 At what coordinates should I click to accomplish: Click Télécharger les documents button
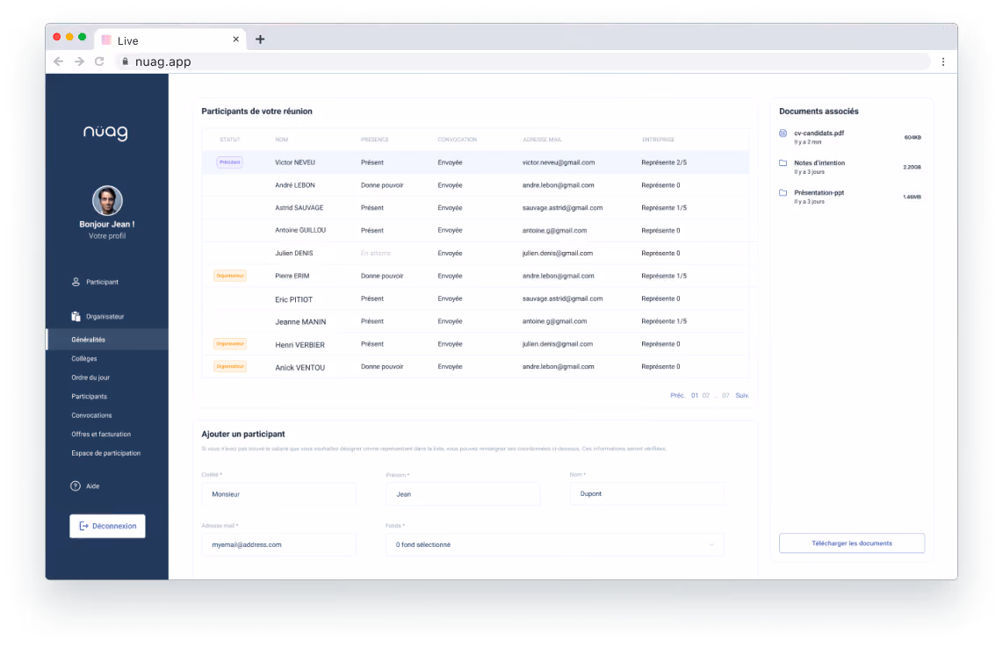coord(851,543)
